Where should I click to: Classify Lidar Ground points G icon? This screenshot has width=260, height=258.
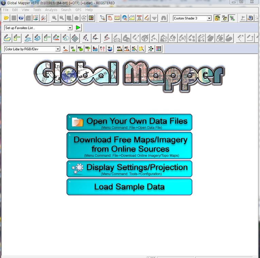pos(66,49)
